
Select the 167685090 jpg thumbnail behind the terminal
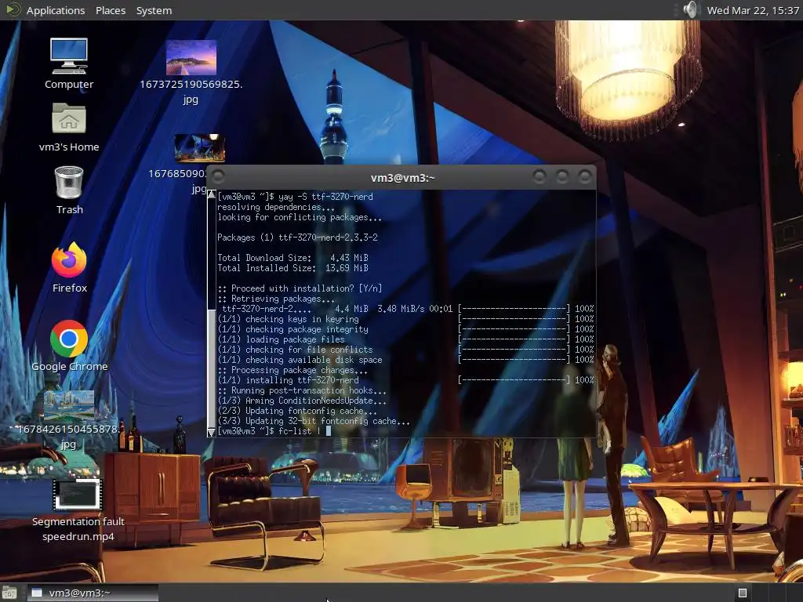coord(199,147)
